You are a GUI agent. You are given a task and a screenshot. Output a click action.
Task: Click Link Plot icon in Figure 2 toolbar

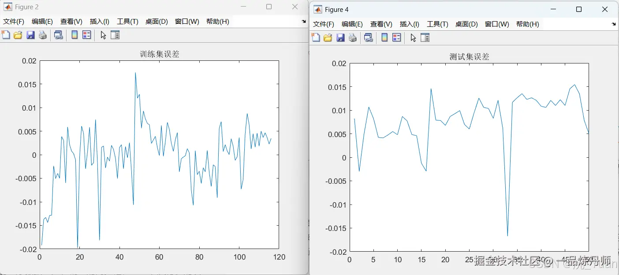[x=59, y=35]
